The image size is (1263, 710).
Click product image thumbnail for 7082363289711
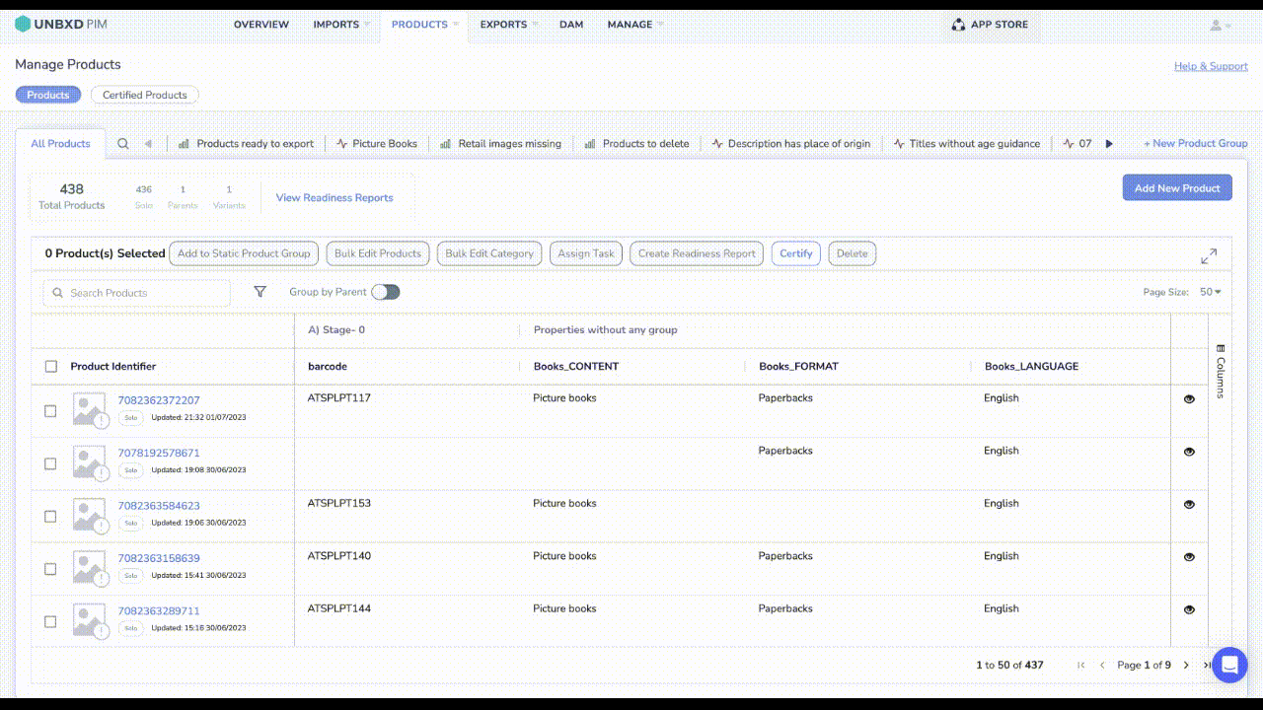tap(90, 619)
